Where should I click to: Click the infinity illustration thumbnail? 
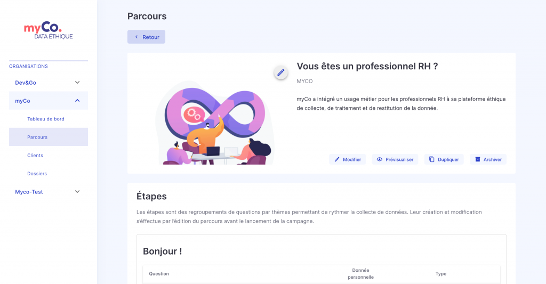tap(215, 123)
